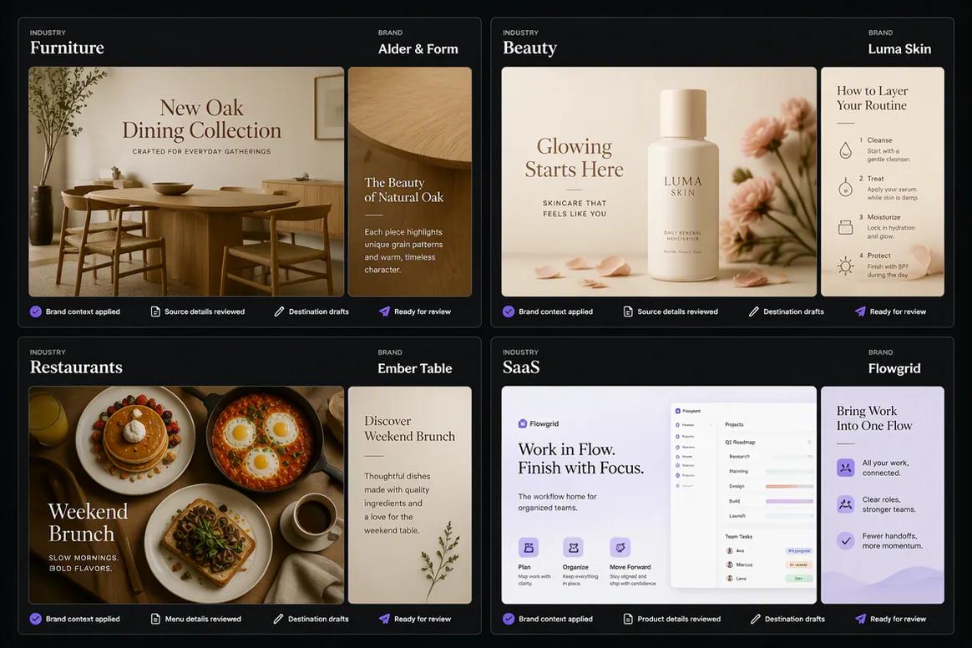Click 'Crafted for everyday gatherings' tagline
Screen dimensions: 972x648
click(x=201, y=151)
